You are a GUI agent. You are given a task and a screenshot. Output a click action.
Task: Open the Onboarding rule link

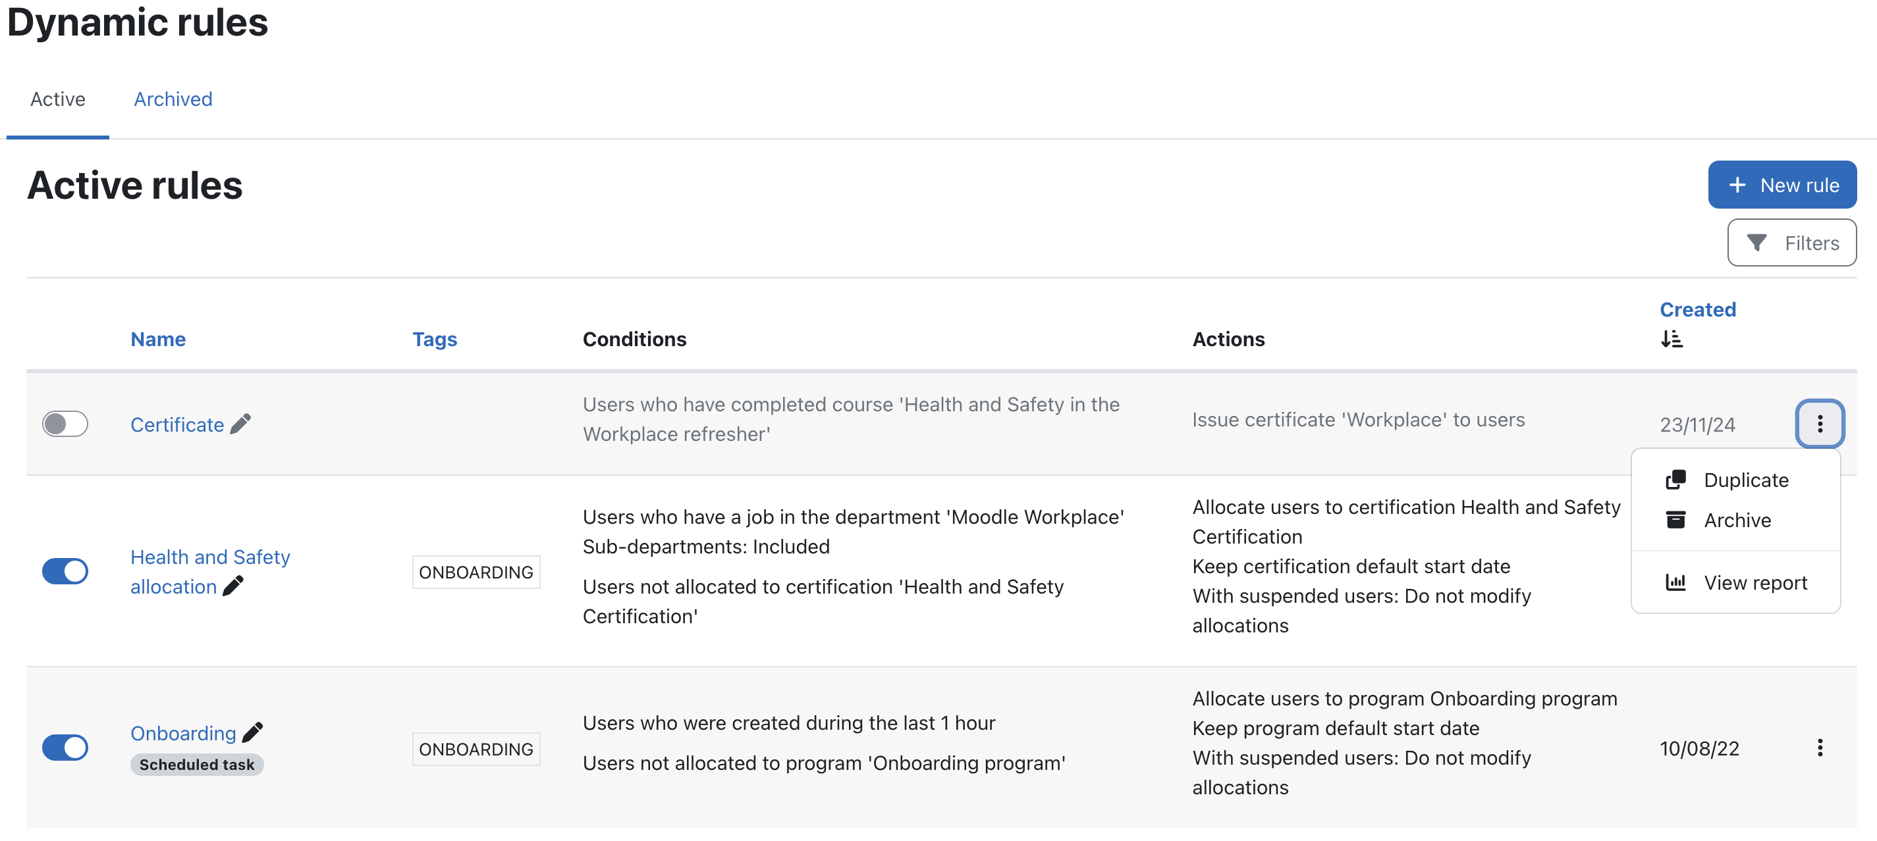pos(183,733)
